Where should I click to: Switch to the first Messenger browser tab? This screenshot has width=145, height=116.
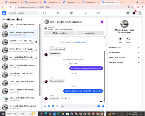click(13, 2)
